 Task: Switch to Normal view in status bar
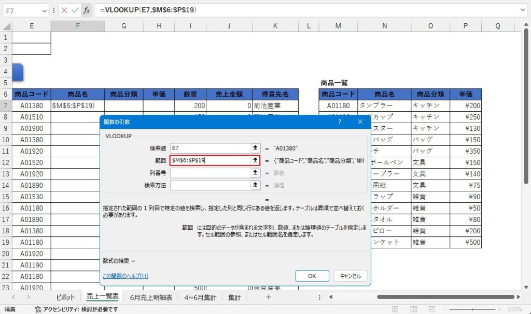point(395,309)
